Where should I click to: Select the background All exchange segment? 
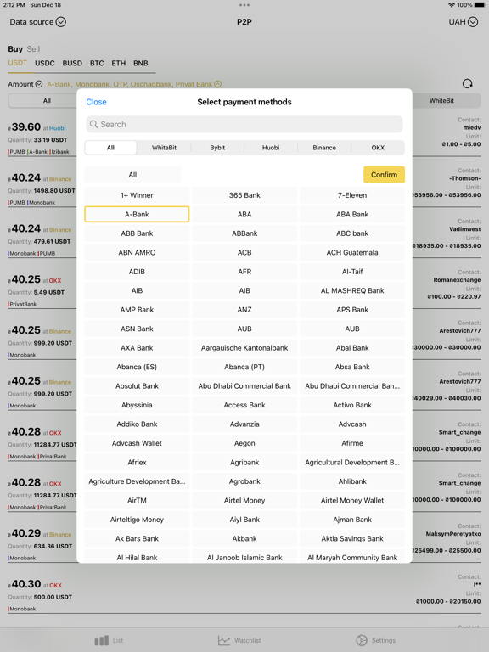click(47, 101)
